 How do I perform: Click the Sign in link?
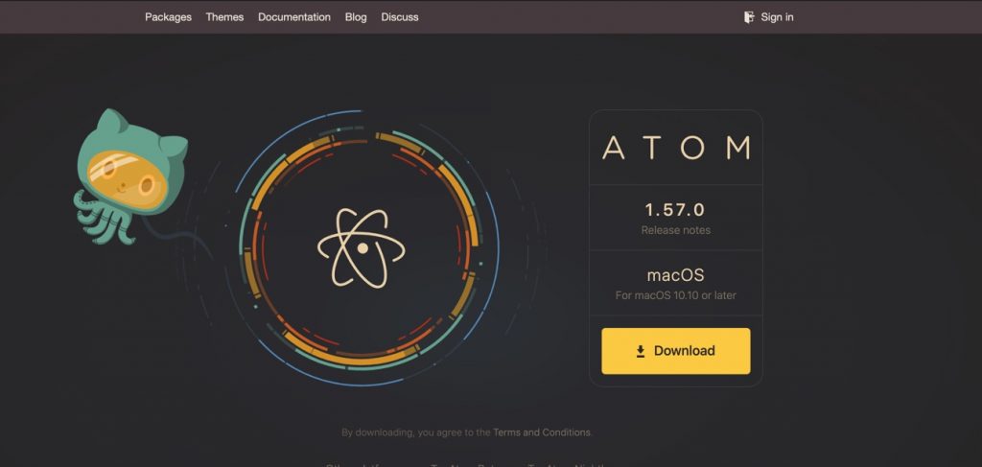777,17
